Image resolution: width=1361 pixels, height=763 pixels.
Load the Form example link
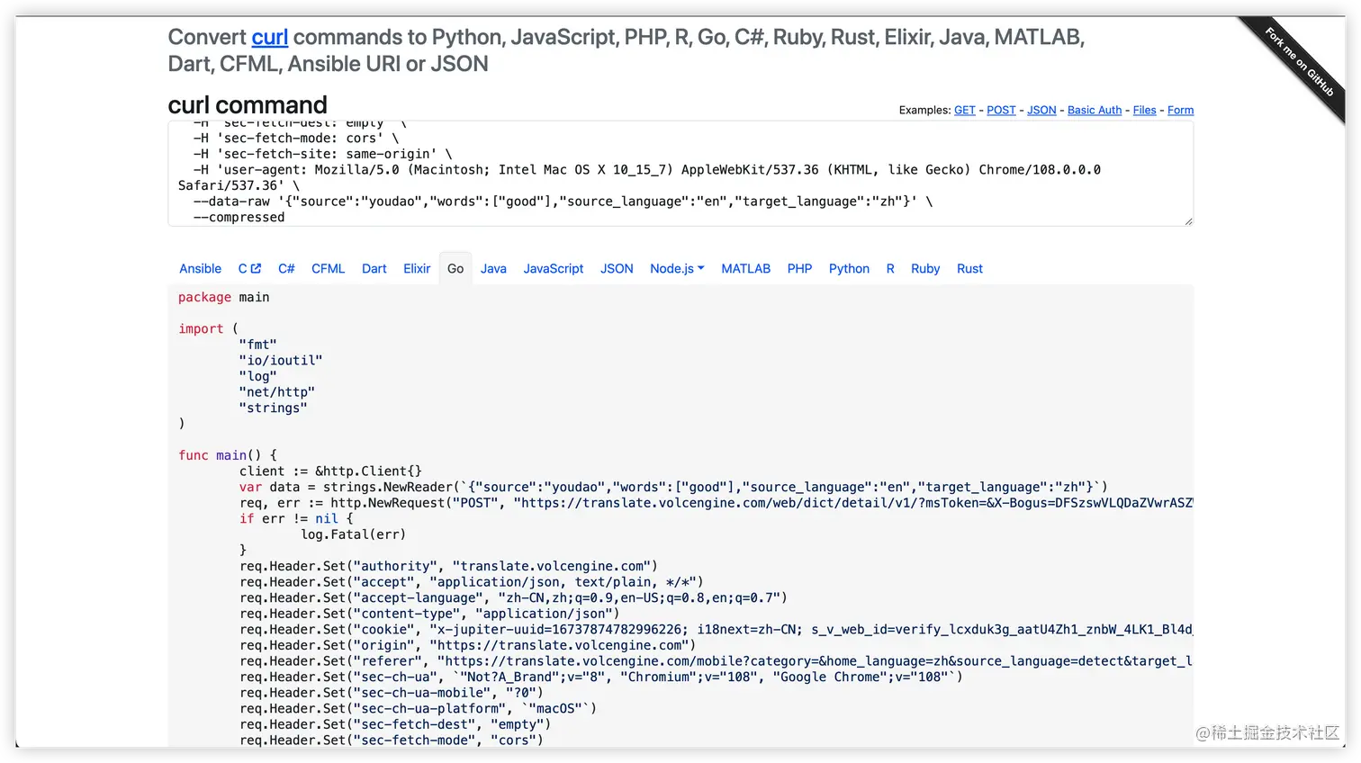pyautogui.click(x=1180, y=110)
